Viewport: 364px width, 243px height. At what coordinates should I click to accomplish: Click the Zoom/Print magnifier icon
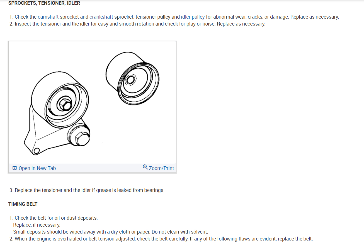[x=145, y=167]
